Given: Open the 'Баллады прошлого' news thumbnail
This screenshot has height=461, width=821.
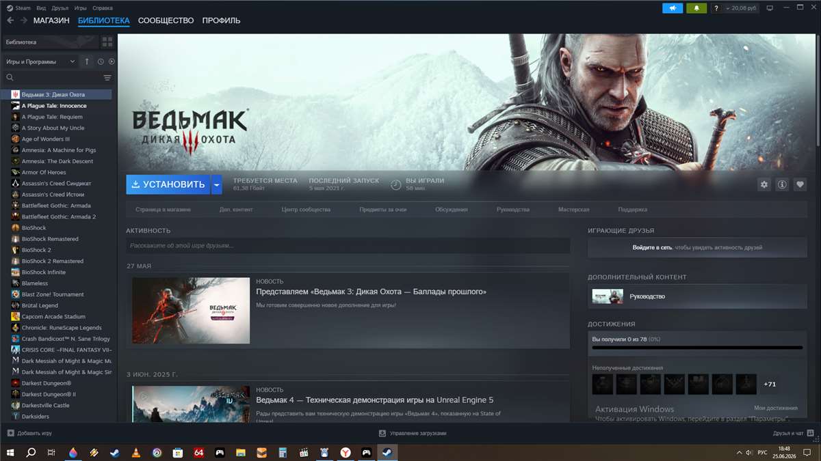Looking at the screenshot, I should (x=191, y=310).
